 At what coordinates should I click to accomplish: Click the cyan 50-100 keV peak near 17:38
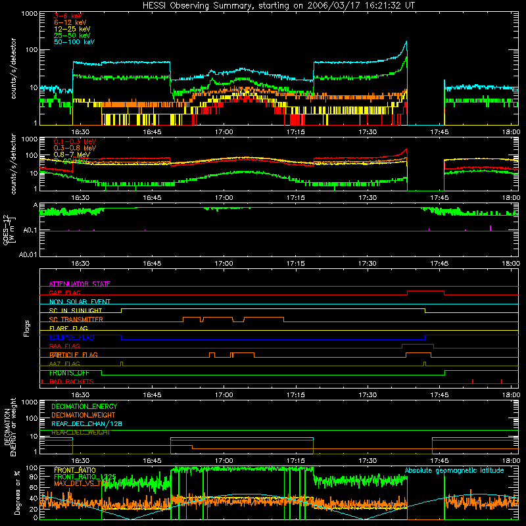point(406,42)
